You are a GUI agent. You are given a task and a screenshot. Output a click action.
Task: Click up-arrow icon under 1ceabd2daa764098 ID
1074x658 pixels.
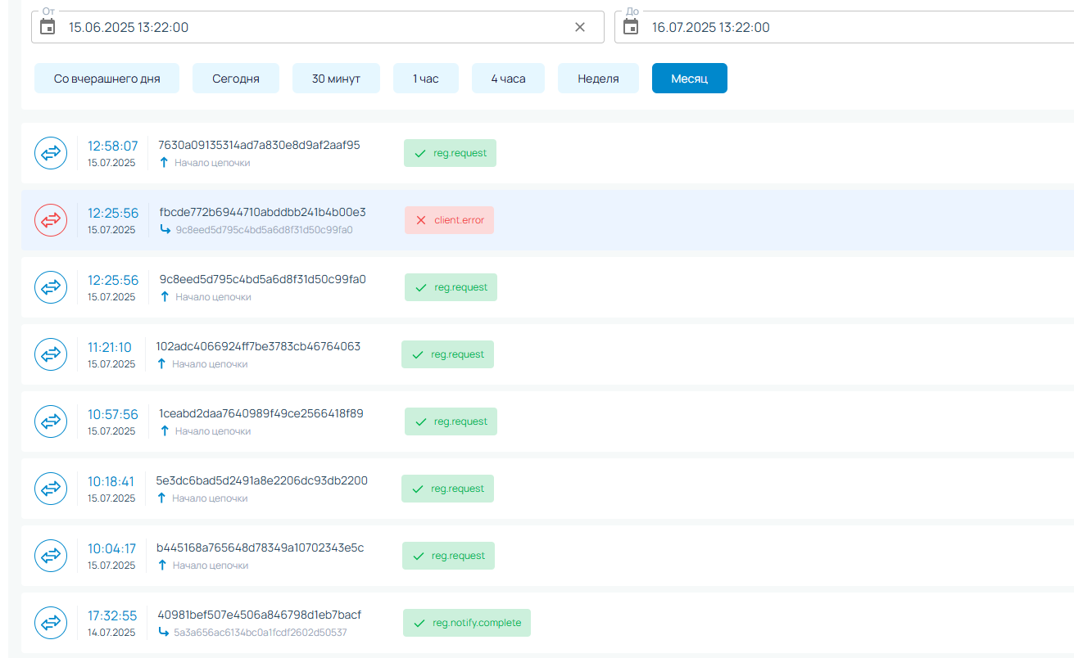coord(165,431)
